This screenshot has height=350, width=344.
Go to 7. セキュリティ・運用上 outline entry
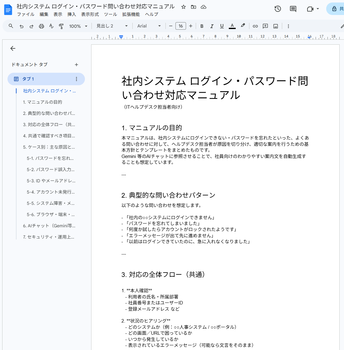pyautogui.click(x=48, y=237)
